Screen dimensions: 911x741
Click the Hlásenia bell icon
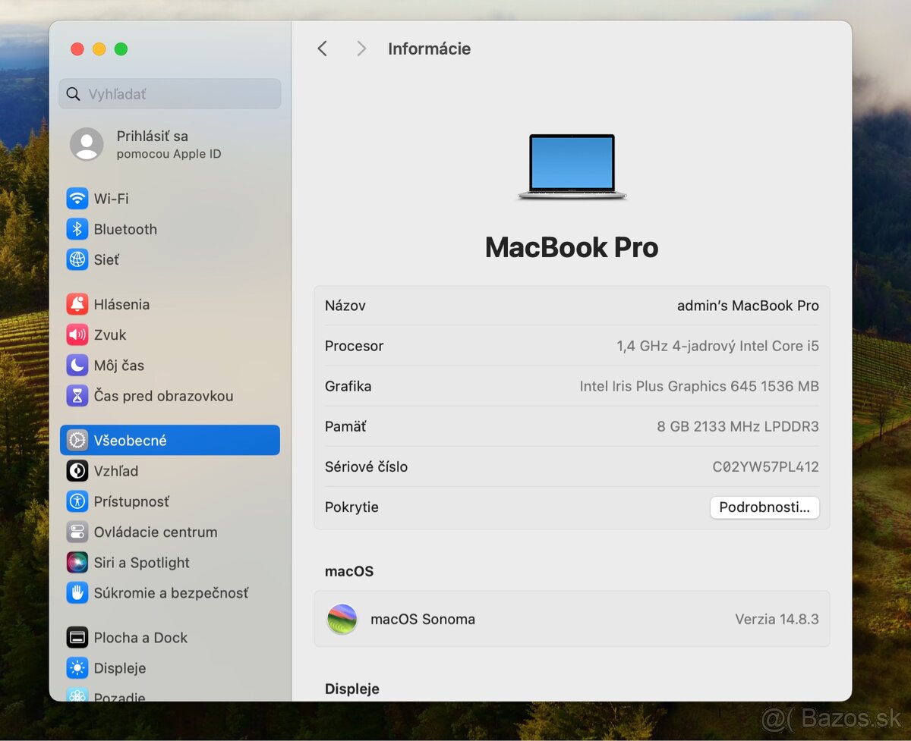pos(77,304)
